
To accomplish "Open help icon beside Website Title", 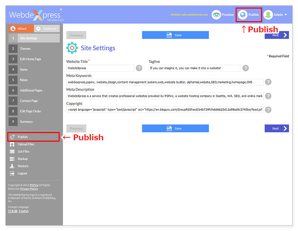I will (139, 68).
